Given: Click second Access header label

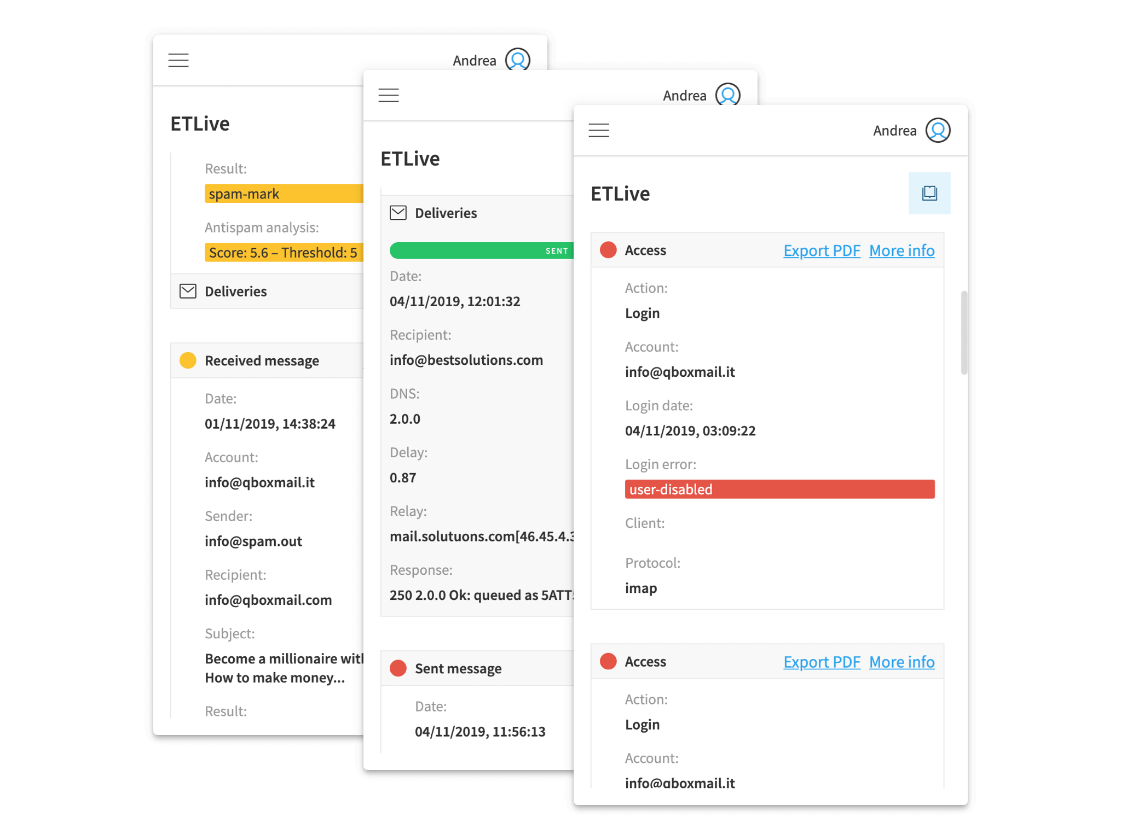Looking at the screenshot, I should pyautogui.click(x=645, y=661).
